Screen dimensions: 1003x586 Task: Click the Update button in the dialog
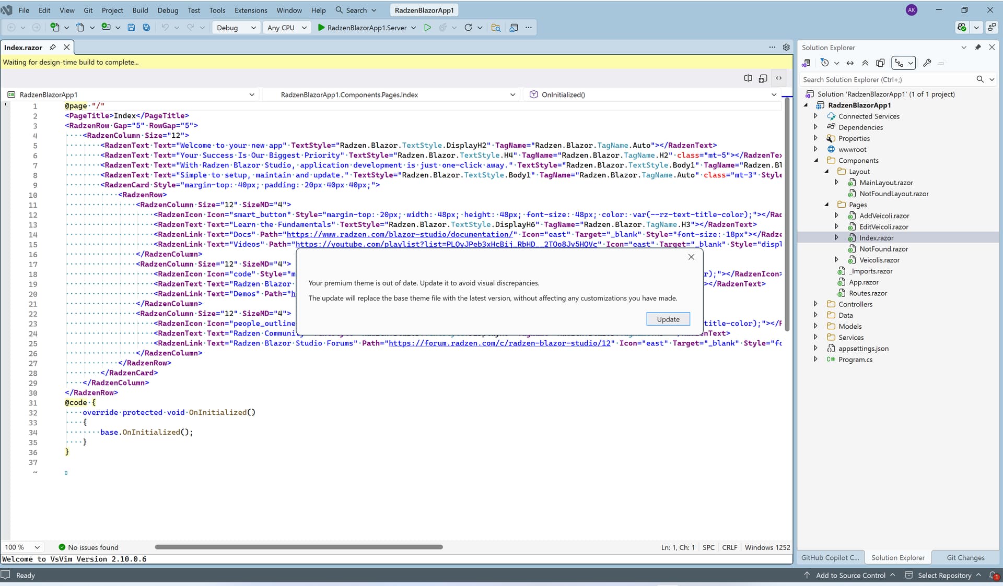(668, 319)
